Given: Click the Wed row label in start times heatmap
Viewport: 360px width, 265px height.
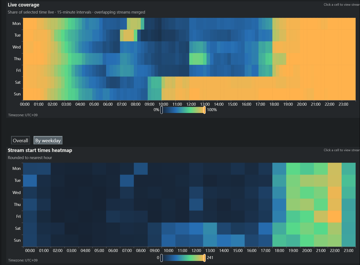Looking at the screenshot, I should click(17, 193).
